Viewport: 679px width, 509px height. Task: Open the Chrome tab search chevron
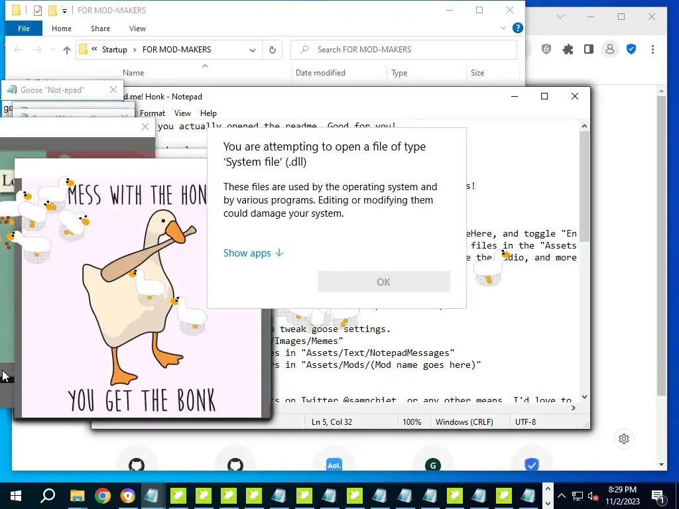(x=560, y=17)
